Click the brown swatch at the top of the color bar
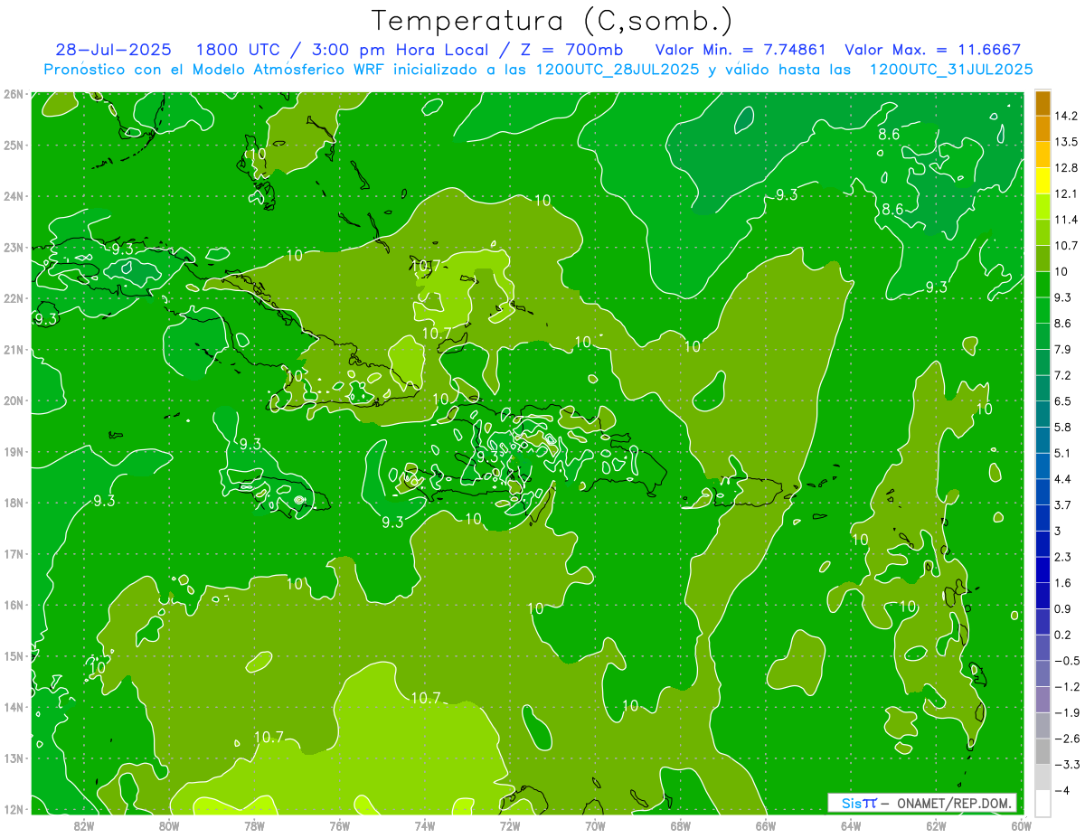This screenshot has width=1085, height=838. point(1043,103)
